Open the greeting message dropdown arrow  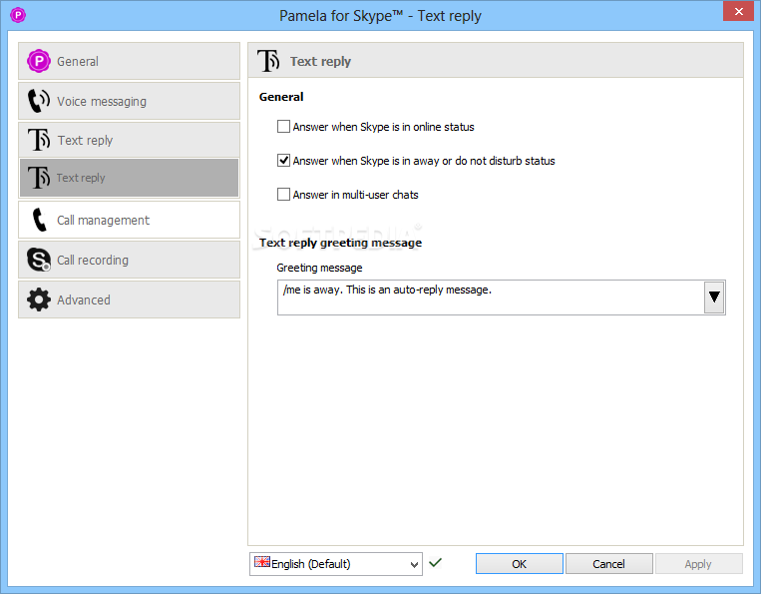(x=714, y=297)
